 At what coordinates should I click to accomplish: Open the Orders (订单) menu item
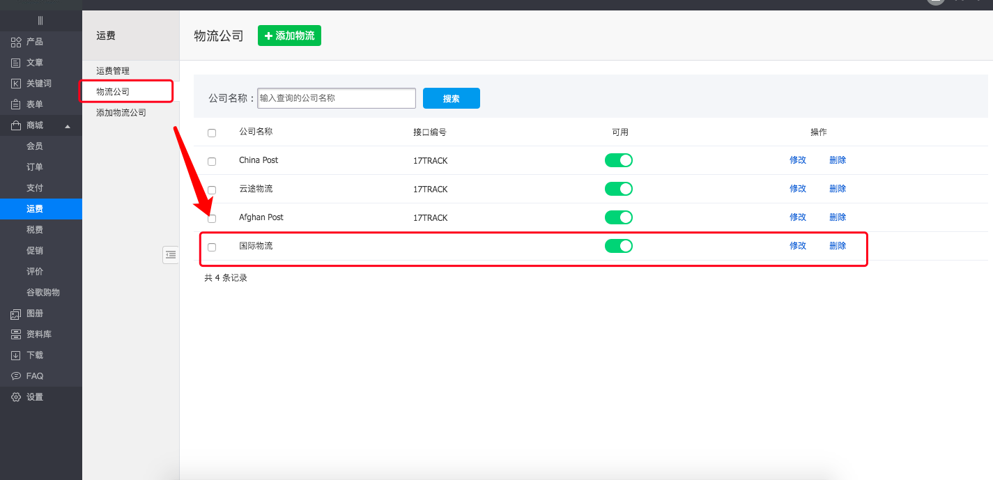coord(35,167)
